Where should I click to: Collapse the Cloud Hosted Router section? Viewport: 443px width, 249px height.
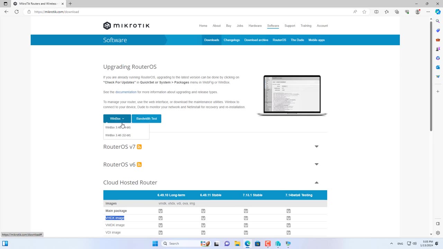click(316, 182)
